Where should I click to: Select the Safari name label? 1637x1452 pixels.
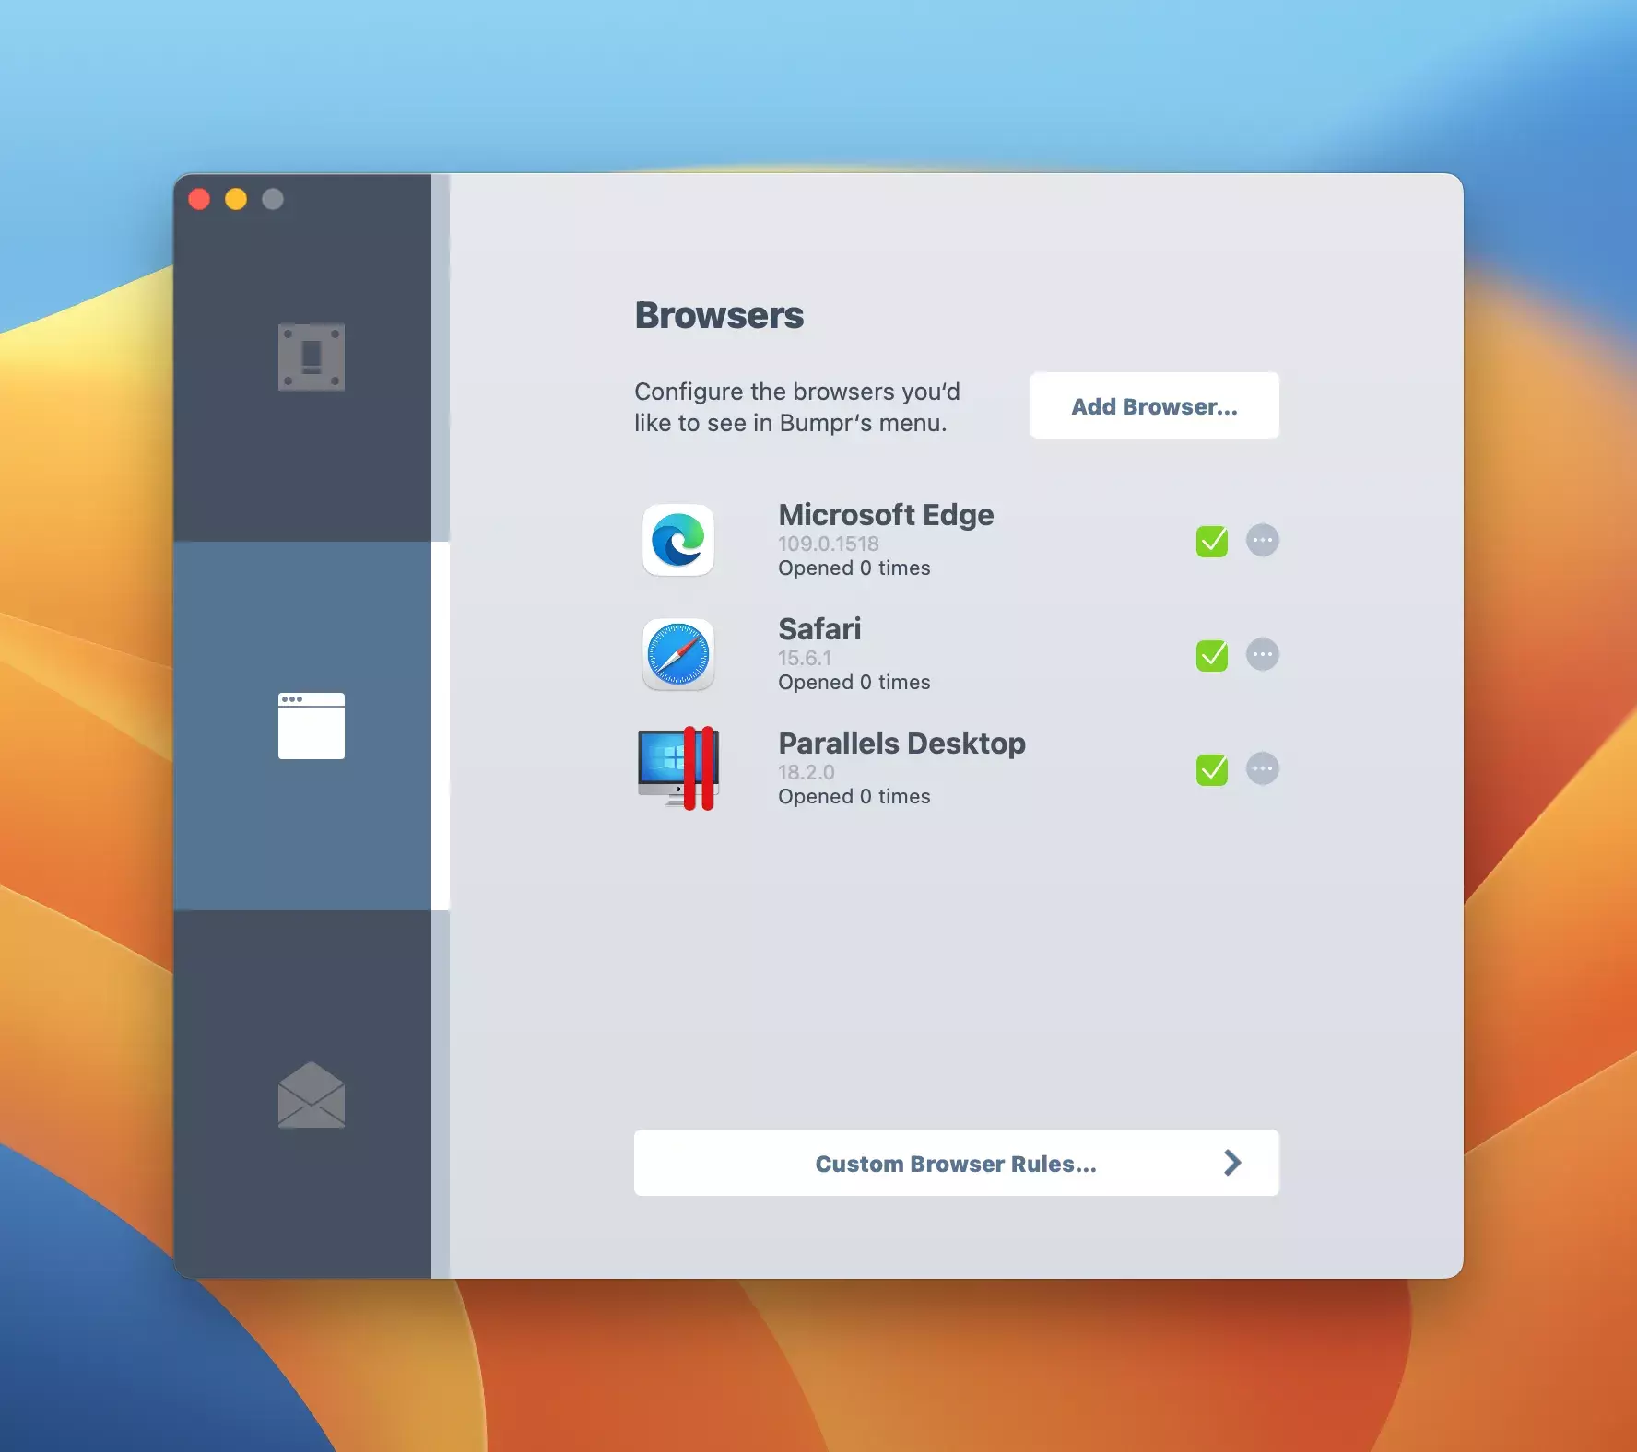tap(819, 628)
